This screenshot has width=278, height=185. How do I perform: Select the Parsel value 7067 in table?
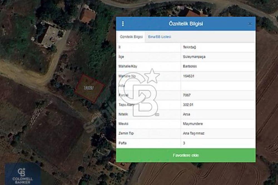pyautogui.click(x=187, y=95)
